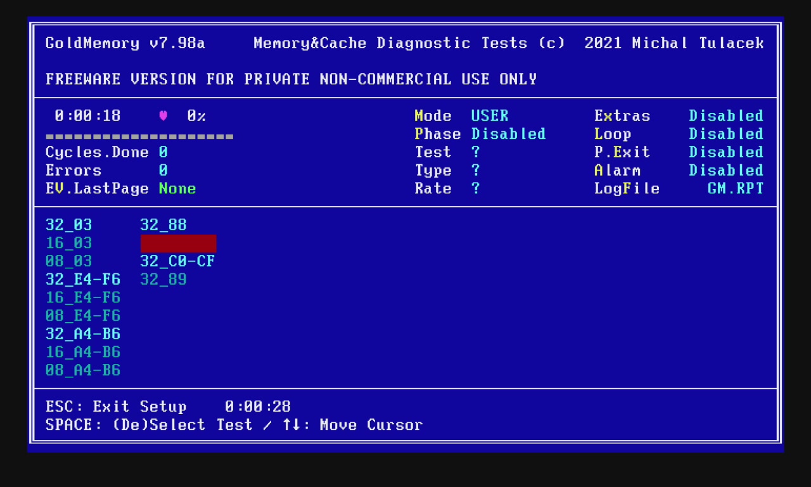Toggle P.Exit Disabled setting

pos(725,152)
